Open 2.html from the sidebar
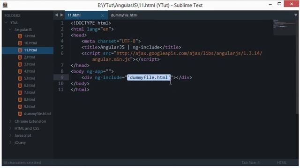The width and height of the screenshot is (300, 168). 30,57
